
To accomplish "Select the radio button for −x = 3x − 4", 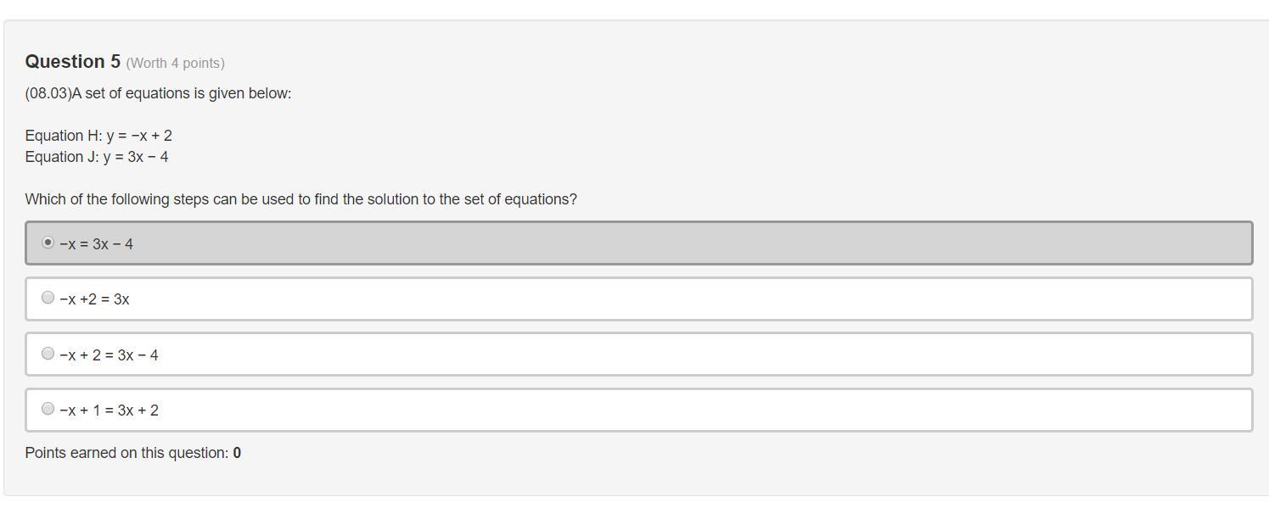I will (48, 243).
